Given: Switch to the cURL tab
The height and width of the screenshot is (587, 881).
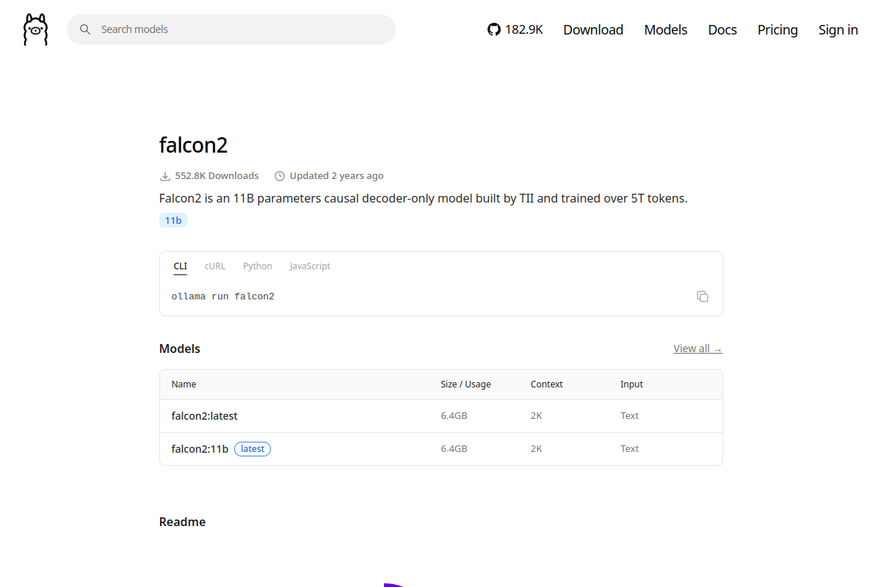Looking at the screenshot, I should (x=215, y=266).
